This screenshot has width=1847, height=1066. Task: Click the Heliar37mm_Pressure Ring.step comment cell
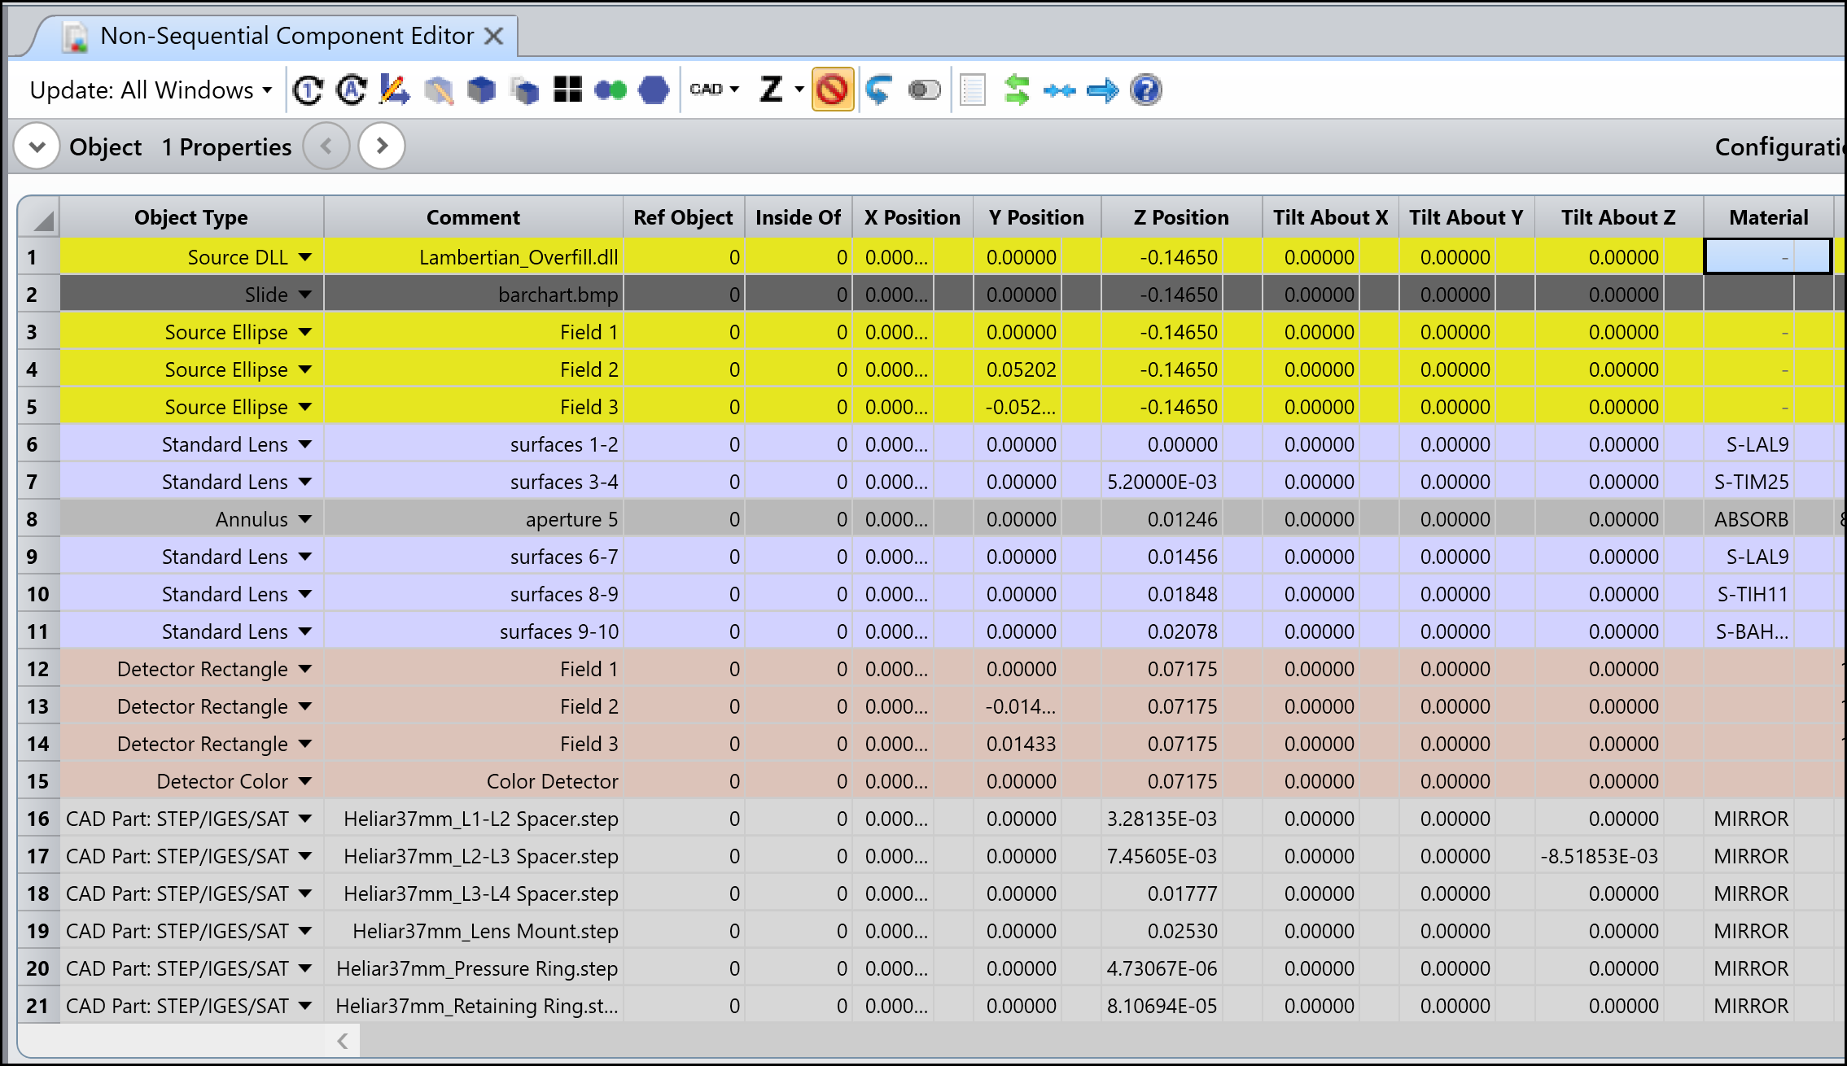(x=473, y=968)
